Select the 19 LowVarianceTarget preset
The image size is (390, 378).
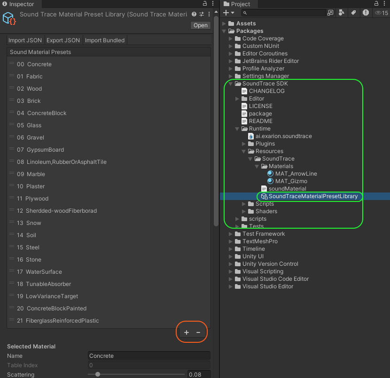point(109,296)
